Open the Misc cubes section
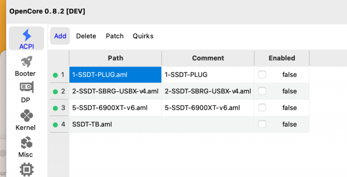347x177 pixels. tap(26, 147)
